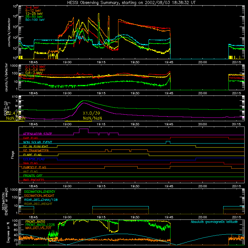The image size is (248, 248).
Task: Click the 19:45 tick under the keV counts panel
Action: [169, 62]
